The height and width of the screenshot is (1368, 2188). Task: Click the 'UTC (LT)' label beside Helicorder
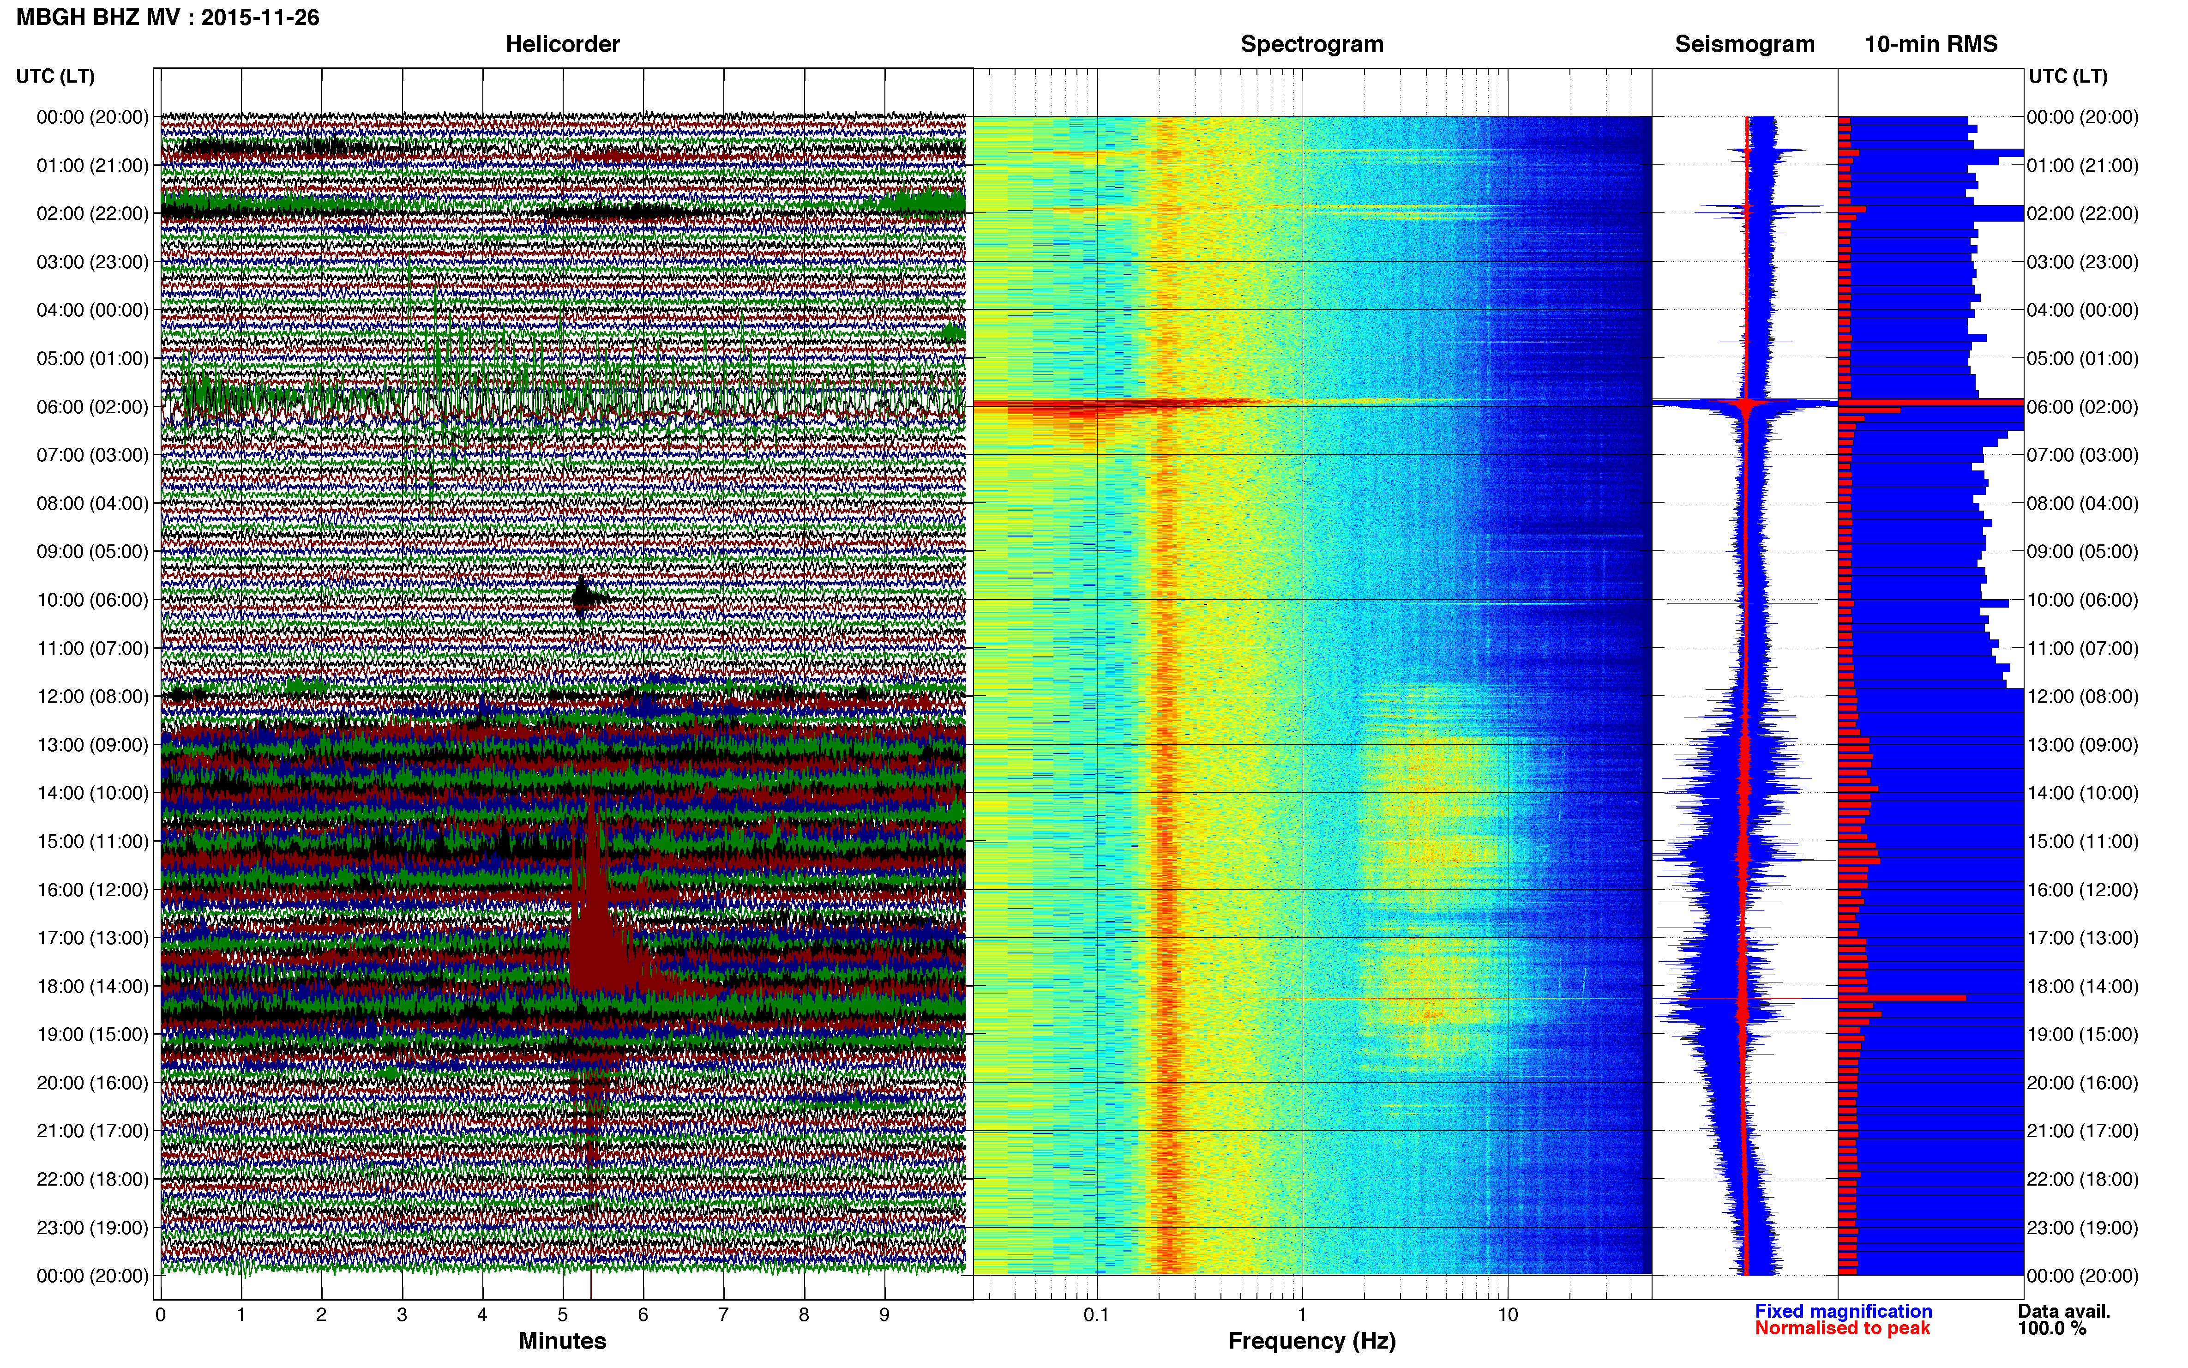point(55,76)
